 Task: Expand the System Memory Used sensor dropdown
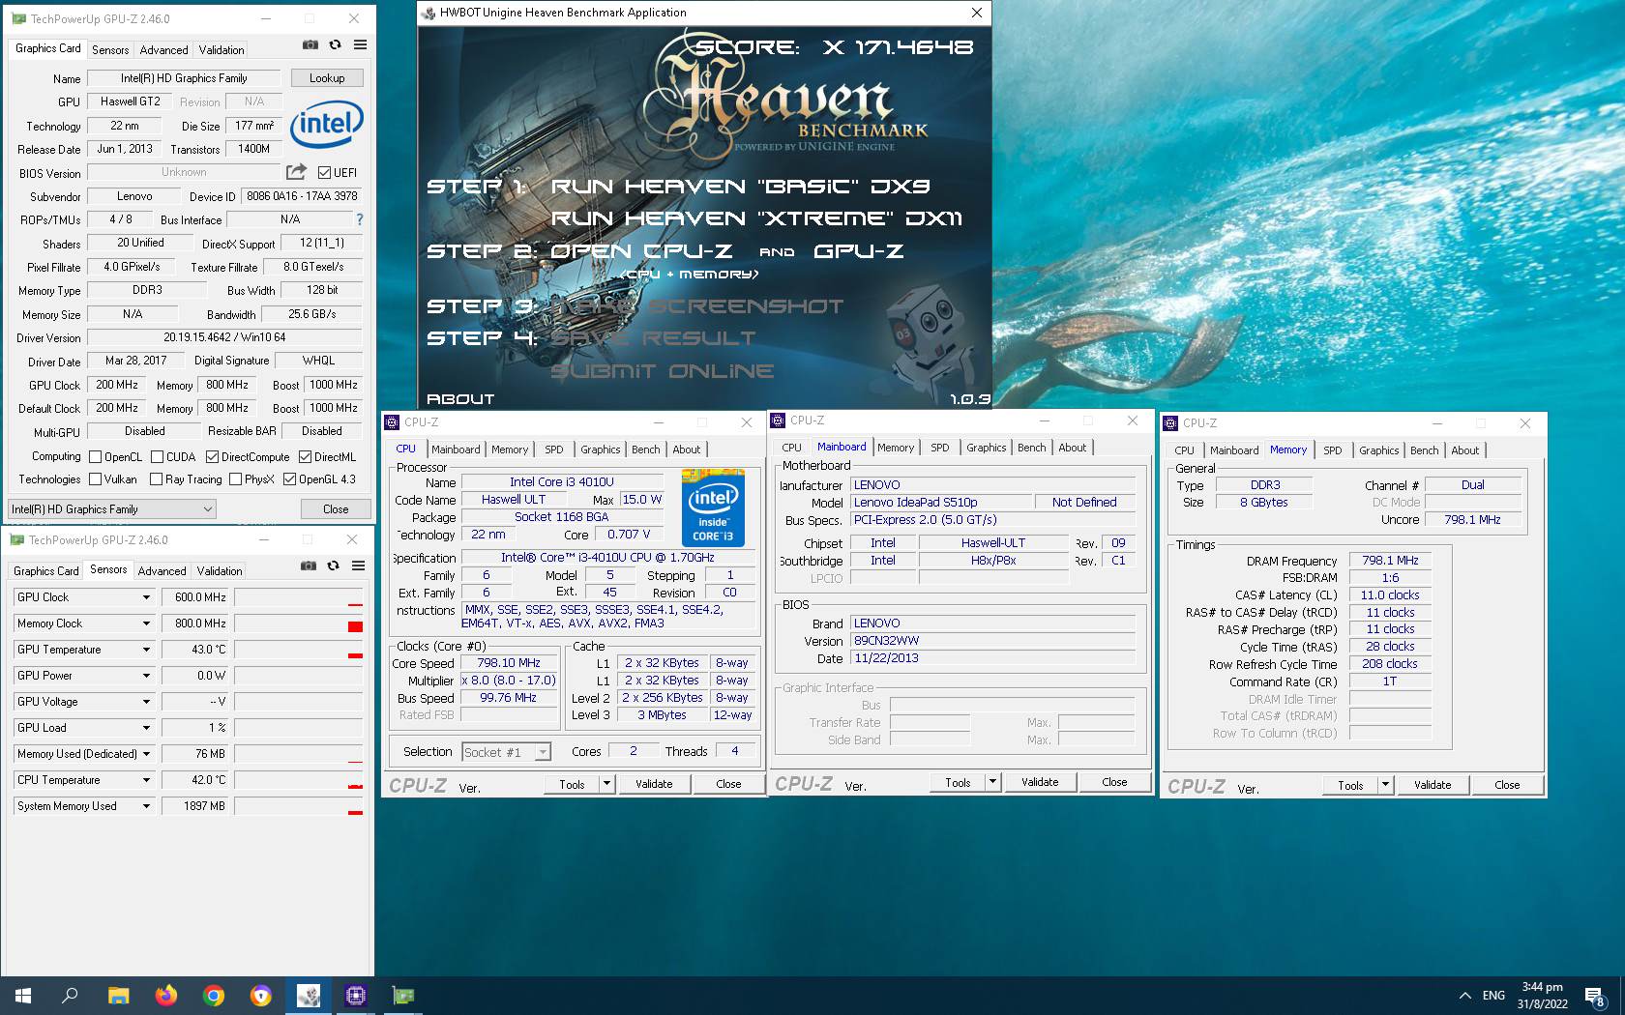point(146,806)
